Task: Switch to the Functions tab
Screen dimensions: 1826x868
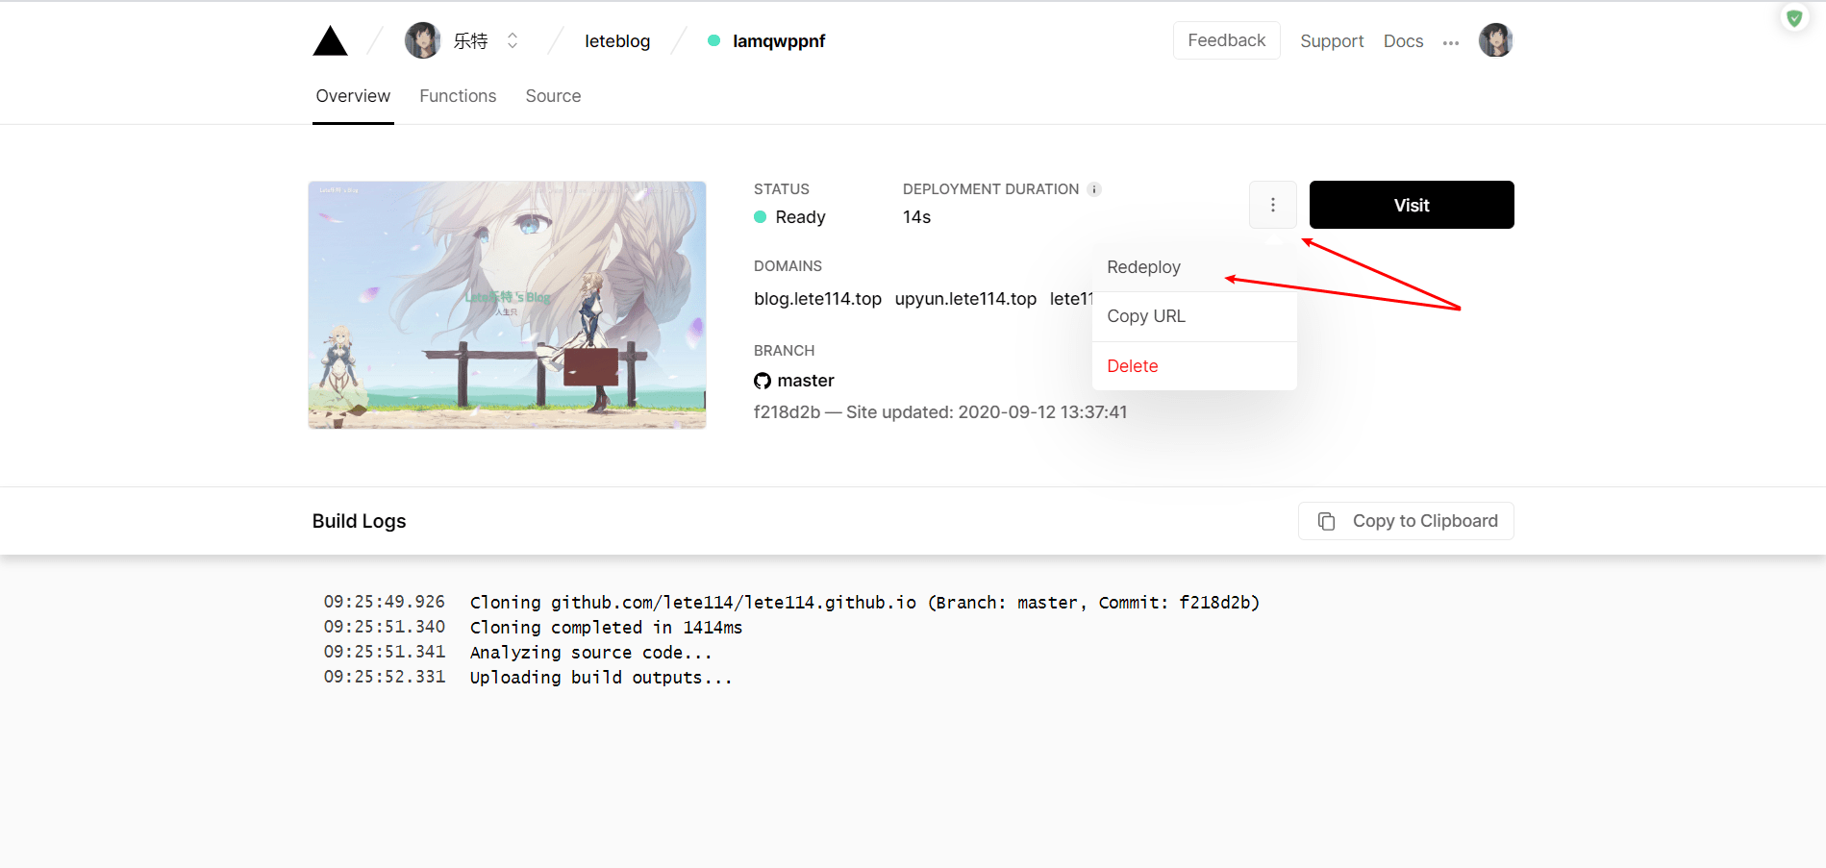Action: coord(458,96)
